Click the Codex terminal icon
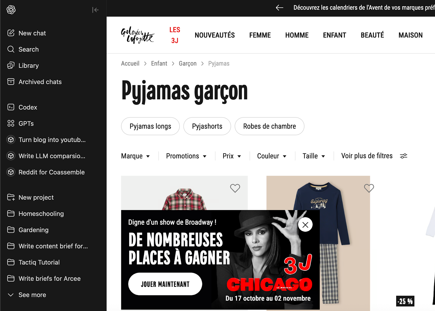The height and width of the screenshot is (311, 435). coord(11,107)
